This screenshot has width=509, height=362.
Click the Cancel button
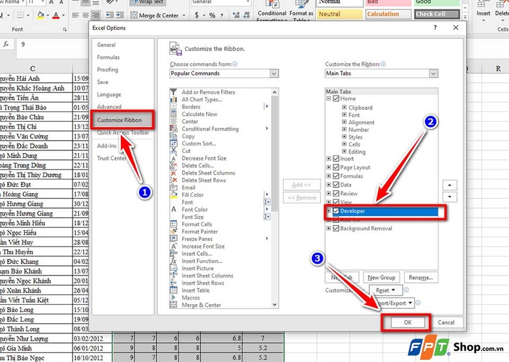446,322
